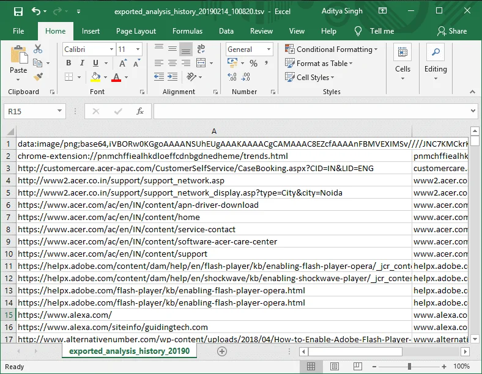Decrease indent

[x=159, y=77]
